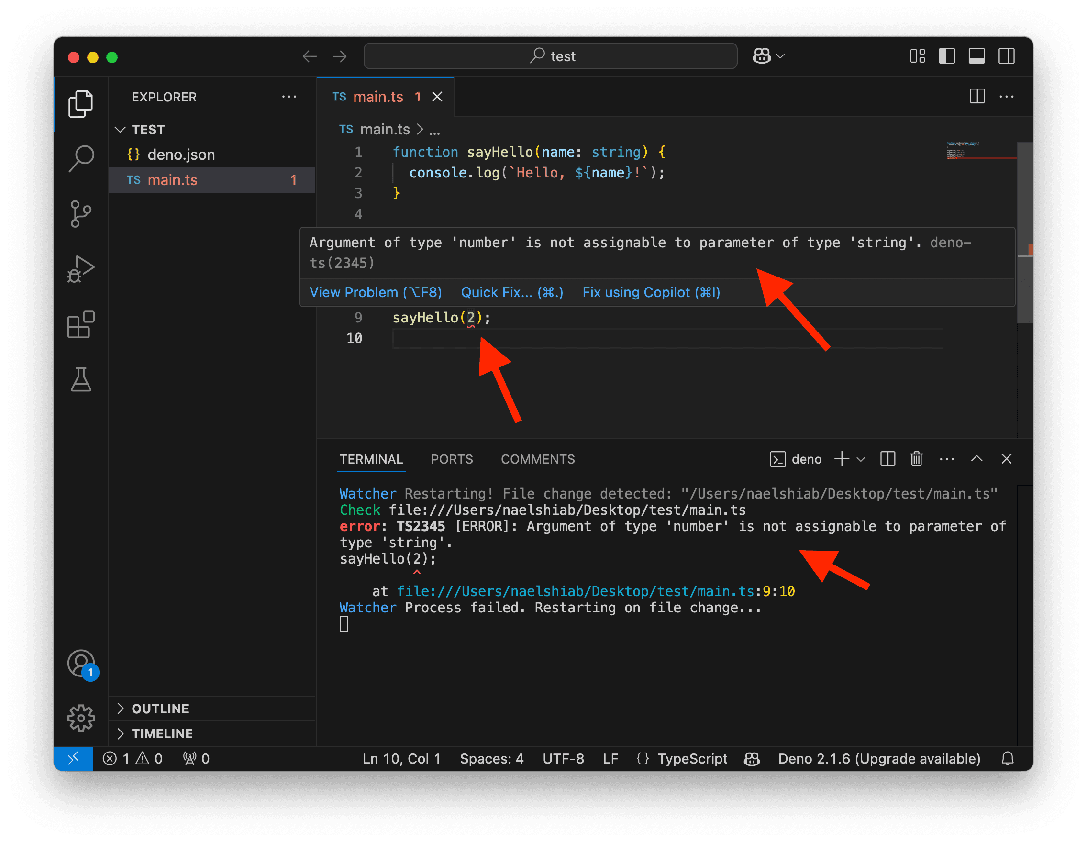This screenshot has width=1087, height=842.
Task: Split the editor using the top-right icon
Action: [976, 97]
